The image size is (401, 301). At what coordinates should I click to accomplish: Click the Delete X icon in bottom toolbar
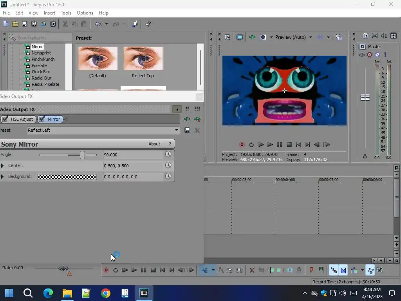click(x=252, y=270)
